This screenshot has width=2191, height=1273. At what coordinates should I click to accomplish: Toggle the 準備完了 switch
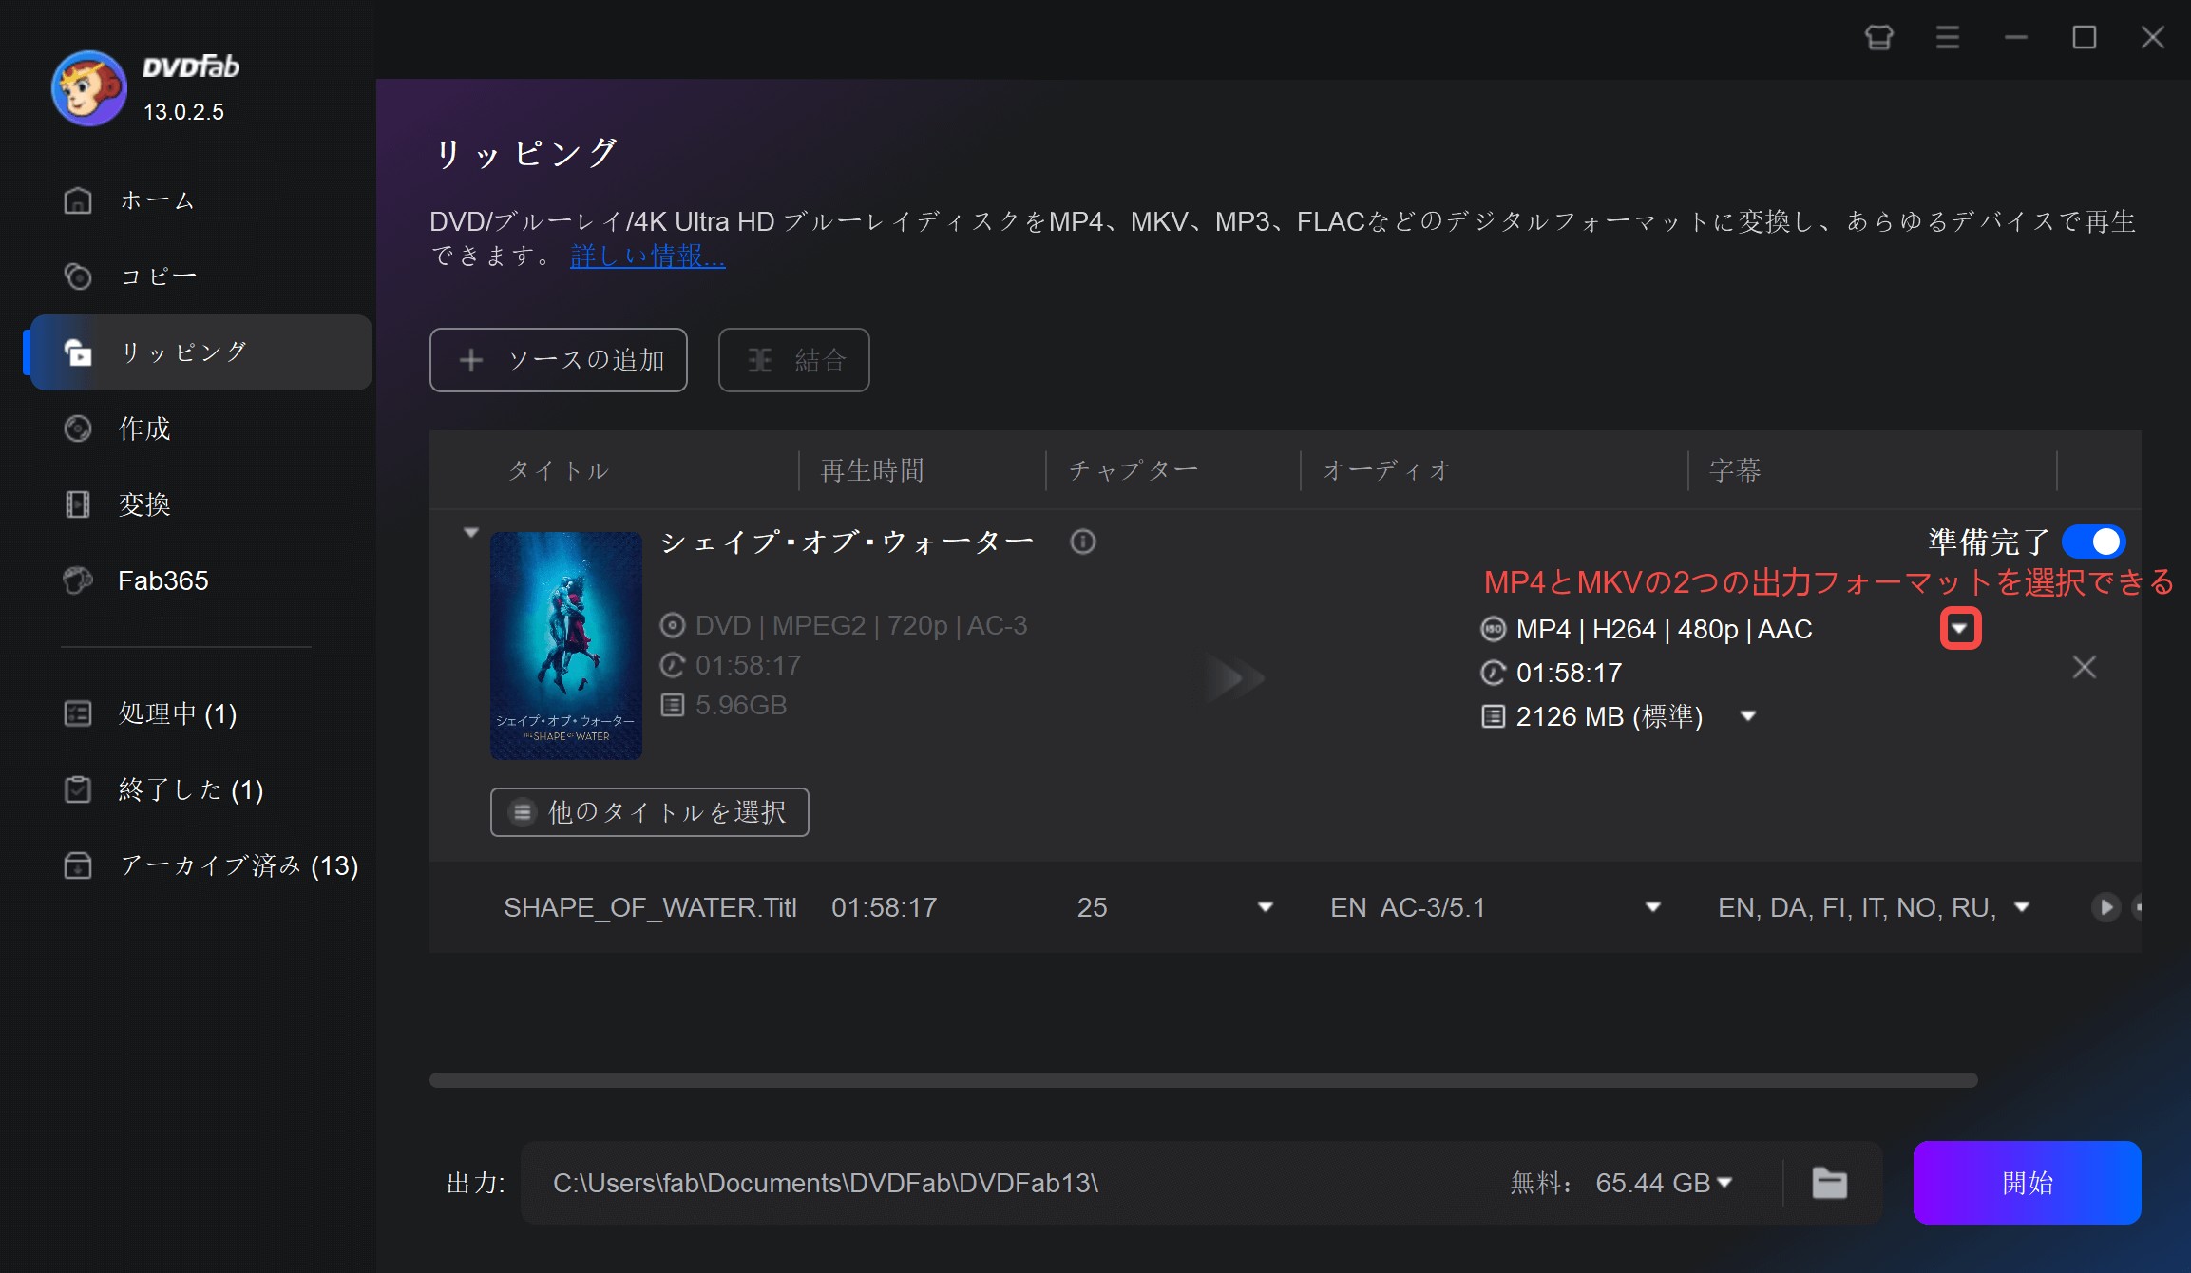pos(2093,541)
